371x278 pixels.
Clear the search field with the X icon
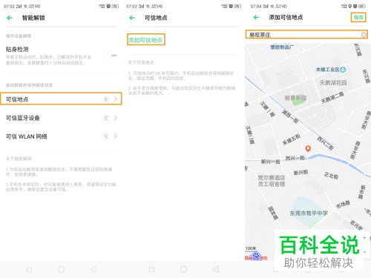click(364, 35)
